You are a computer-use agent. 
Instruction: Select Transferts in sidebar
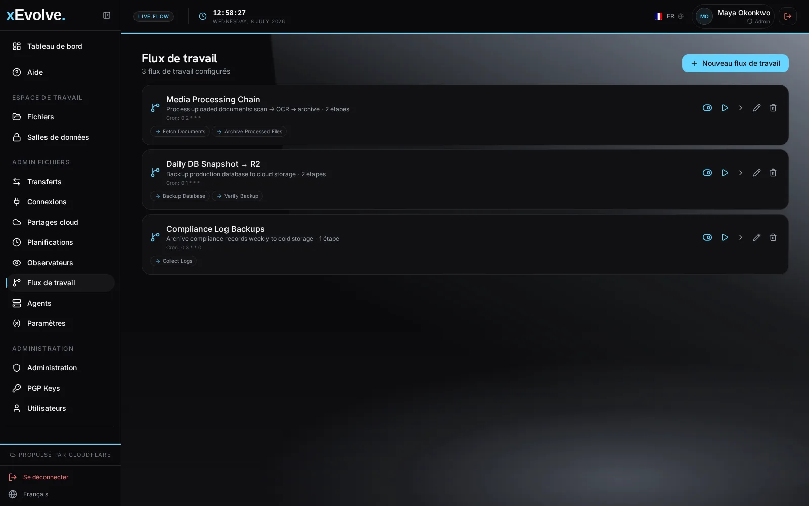pyautogui.click(x=60, y=182)
